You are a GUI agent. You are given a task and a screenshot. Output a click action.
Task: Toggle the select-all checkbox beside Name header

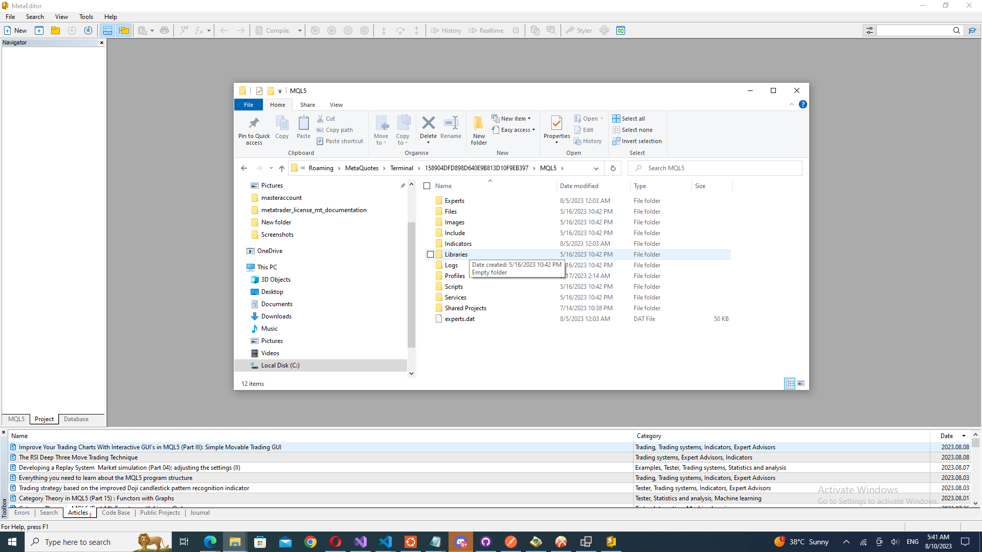[427, 186]
